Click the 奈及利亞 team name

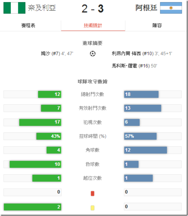42,8
